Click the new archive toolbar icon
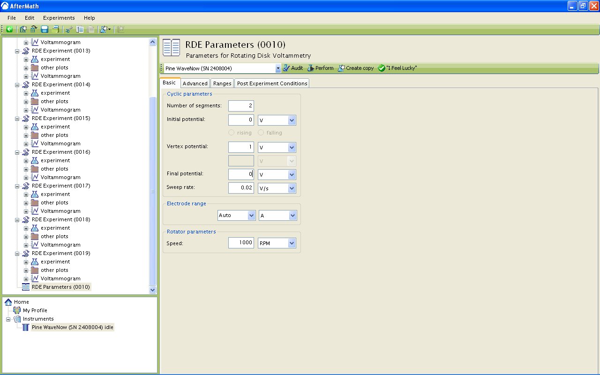Screen dimensions: 600x375 (x=23, y=29)
